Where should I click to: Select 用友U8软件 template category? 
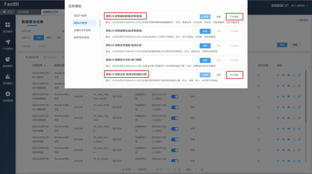coord(84,23)
